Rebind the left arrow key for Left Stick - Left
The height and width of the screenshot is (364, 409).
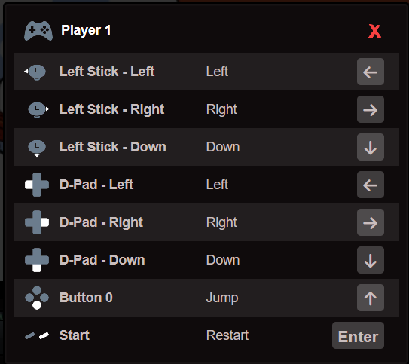pos(371,72)
